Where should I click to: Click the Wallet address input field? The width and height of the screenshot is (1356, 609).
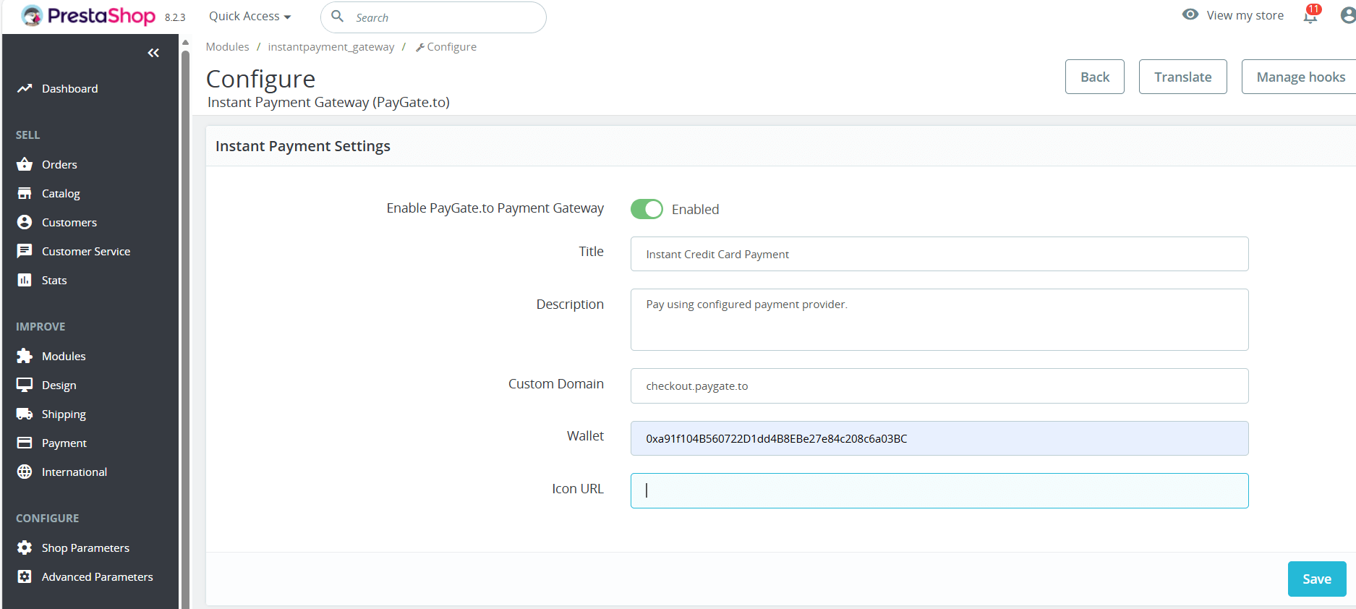(x=939, y=438)
